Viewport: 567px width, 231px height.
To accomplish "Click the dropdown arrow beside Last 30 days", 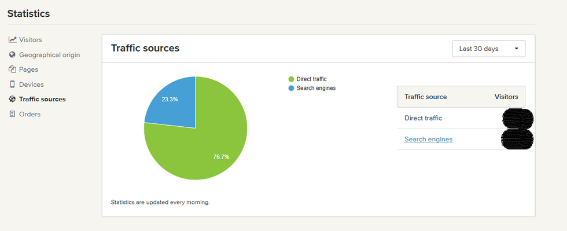I will pyautogui.click(x=516, y=49).
